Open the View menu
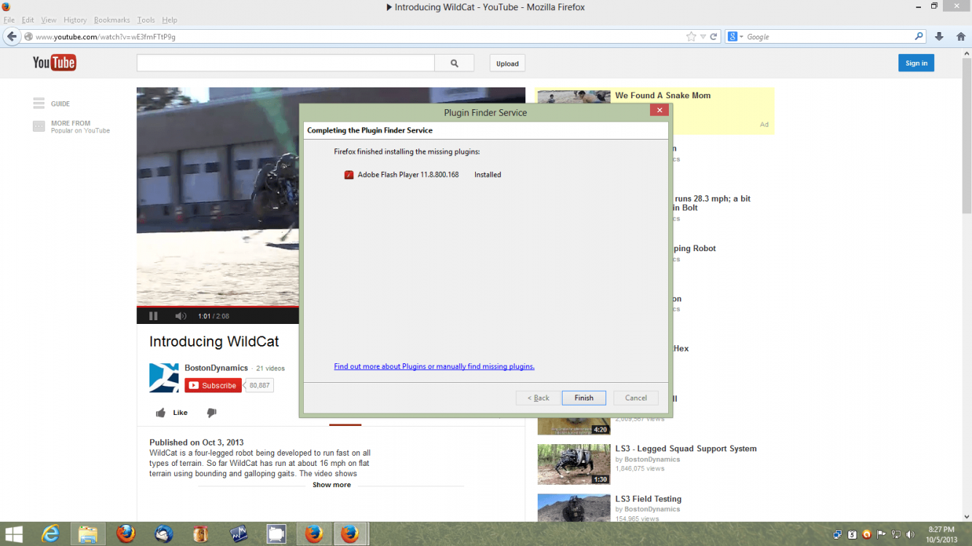Image resolution: width=972 pixels, height=546 pixels. (49, 20)
